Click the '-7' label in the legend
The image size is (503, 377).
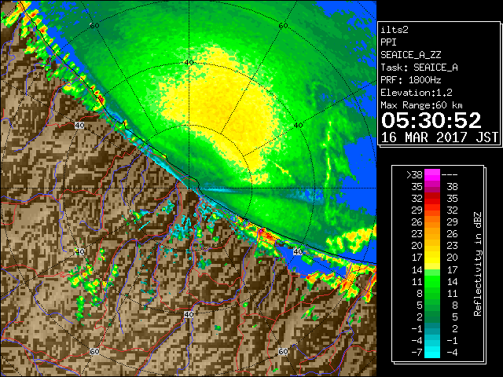[x=417, y=353]
